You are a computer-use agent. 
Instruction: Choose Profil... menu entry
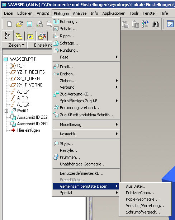[x=86, y=67]
